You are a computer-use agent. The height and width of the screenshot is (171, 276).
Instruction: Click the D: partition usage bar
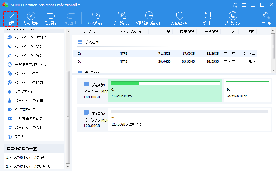coord(247,83)
